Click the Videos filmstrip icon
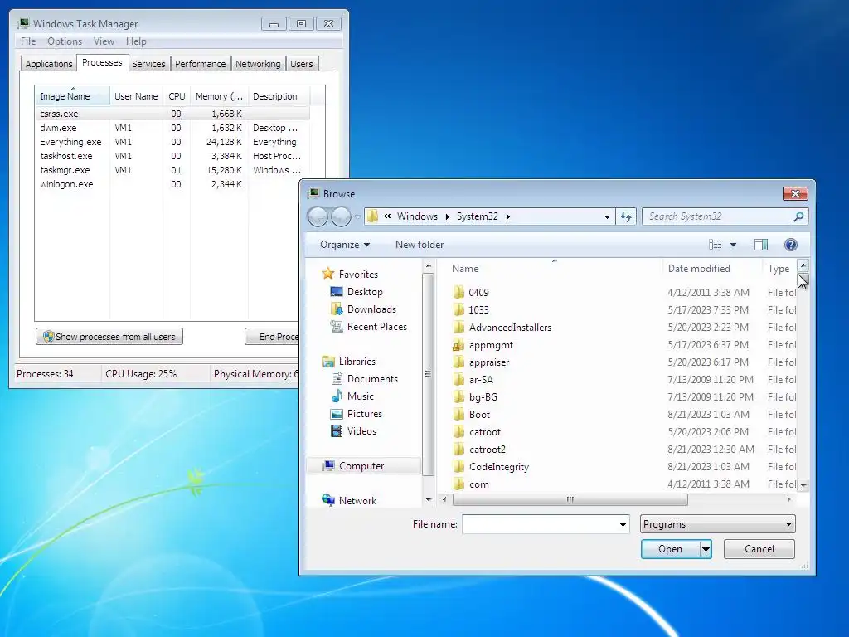Viewport: 849px width, 637px height. 337,431
